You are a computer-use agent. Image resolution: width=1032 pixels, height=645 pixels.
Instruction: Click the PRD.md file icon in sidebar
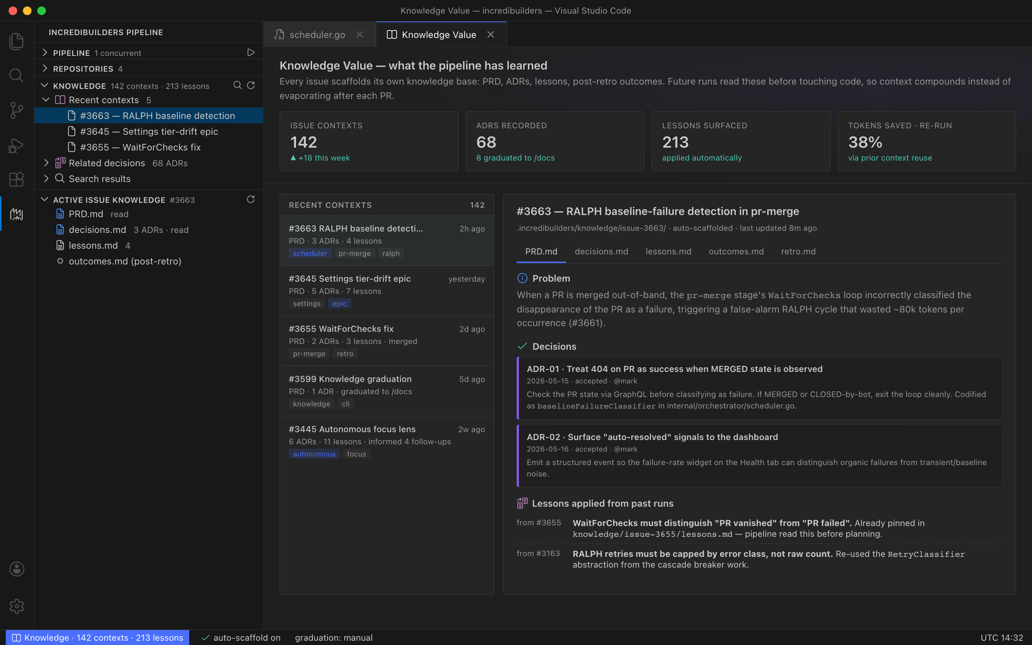tap(60, 214)
